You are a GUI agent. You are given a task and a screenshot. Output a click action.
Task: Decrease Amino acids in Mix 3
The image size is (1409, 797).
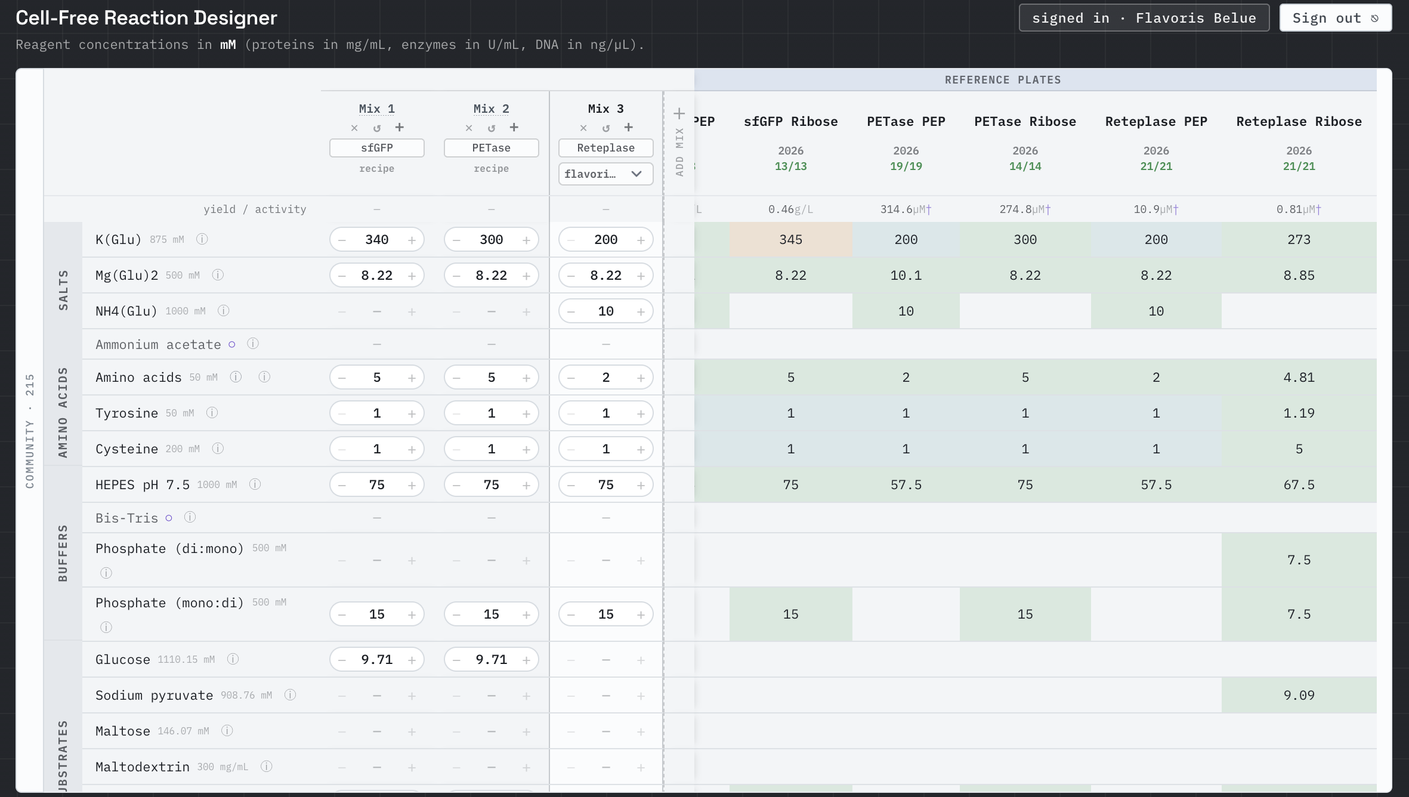pos(571,378)
